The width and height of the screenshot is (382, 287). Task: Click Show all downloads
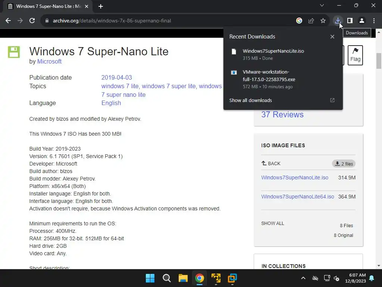tap(250, 100)
